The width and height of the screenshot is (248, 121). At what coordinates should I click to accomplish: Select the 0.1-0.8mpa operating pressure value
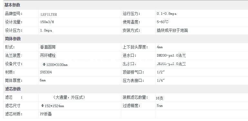point(166,14)
